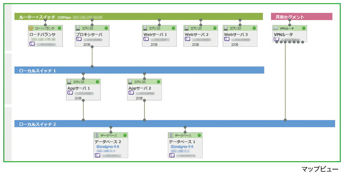The width and height of the screenshot is (344, 175).
Task: Select the ローカルスイッチ 2 bar
Action: pyautogui.click(x=175, y=124)
